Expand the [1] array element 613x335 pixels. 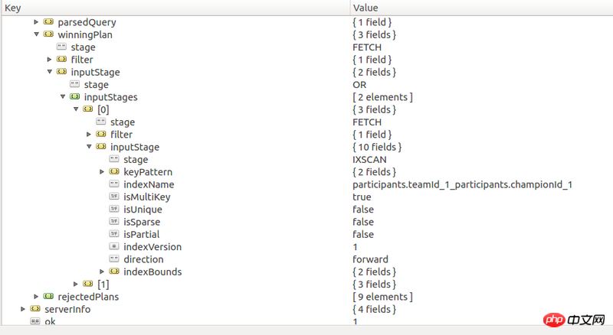75,284
